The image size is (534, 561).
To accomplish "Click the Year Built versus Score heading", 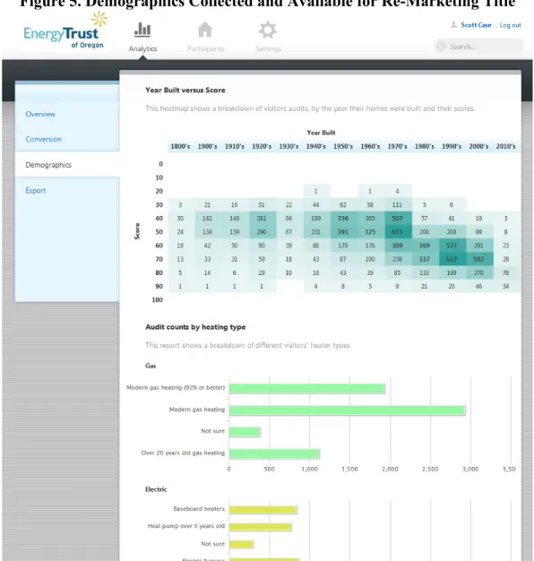I will point(185,91).
